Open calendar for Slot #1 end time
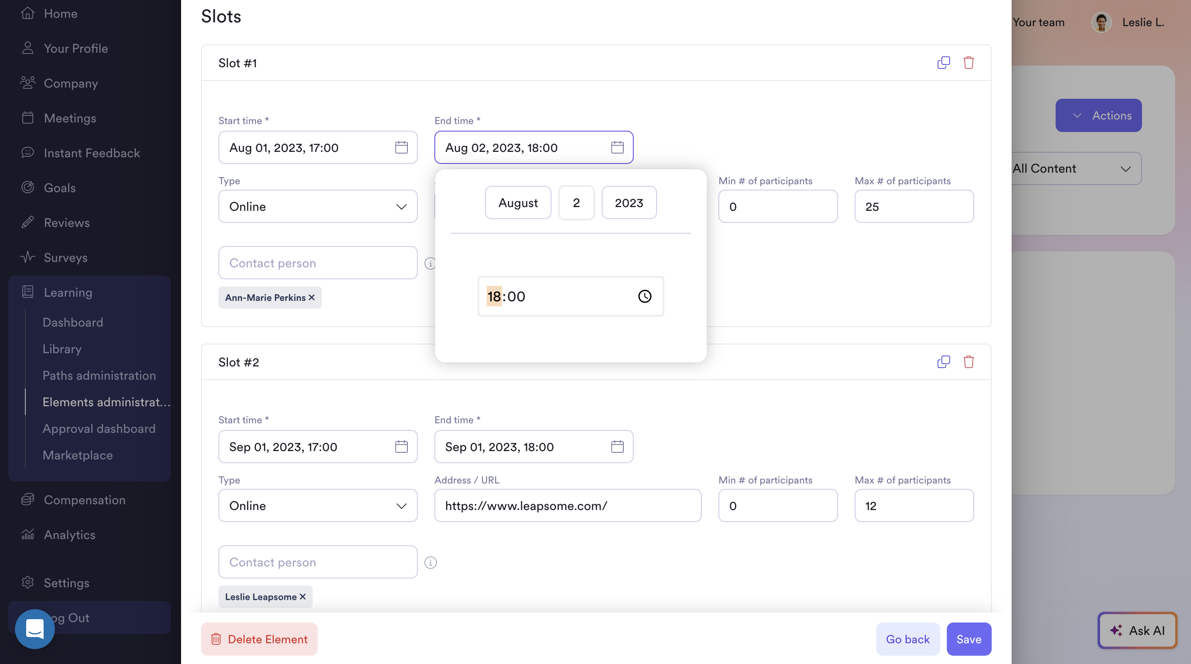Viewport: 1191px width, 664px height. click(617, 147)
